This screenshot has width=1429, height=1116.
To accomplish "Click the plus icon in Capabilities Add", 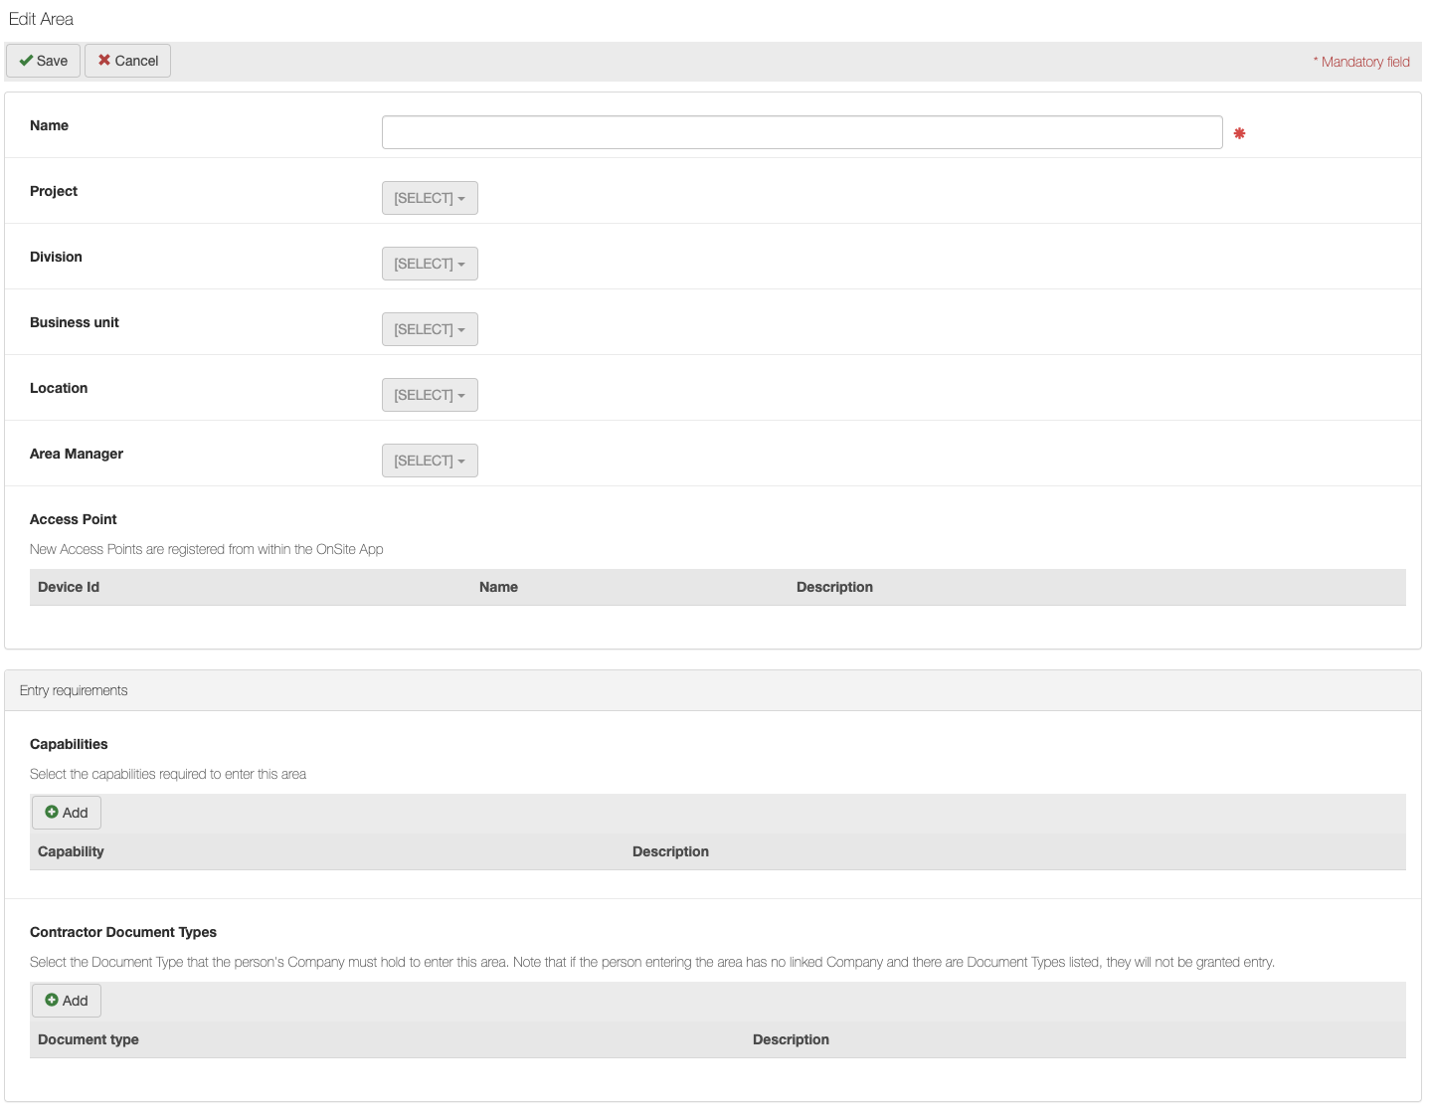I will [52, 813].
